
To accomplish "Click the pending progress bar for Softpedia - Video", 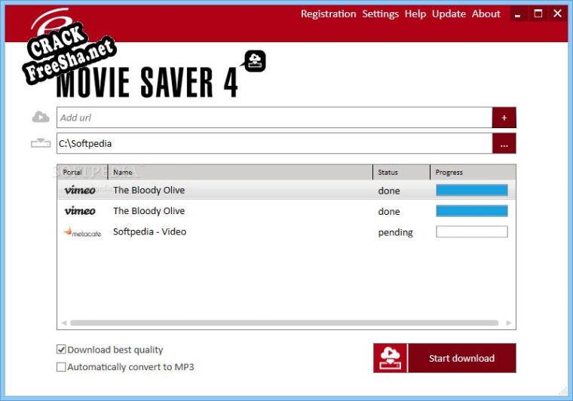I will 471,232.
